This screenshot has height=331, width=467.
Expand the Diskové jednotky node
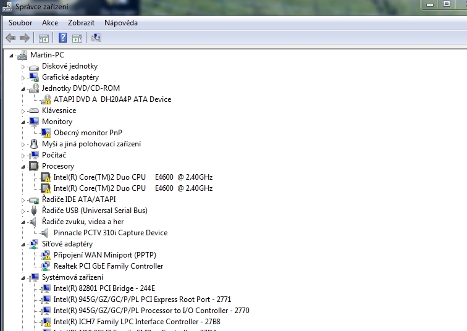23,67
